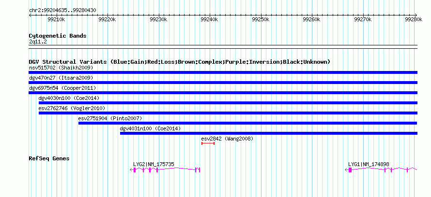Image resolution: width=431 pixels, height=197 pixels.
Task: Click the red loss bar of esv2842
Action: click(208, 143)
